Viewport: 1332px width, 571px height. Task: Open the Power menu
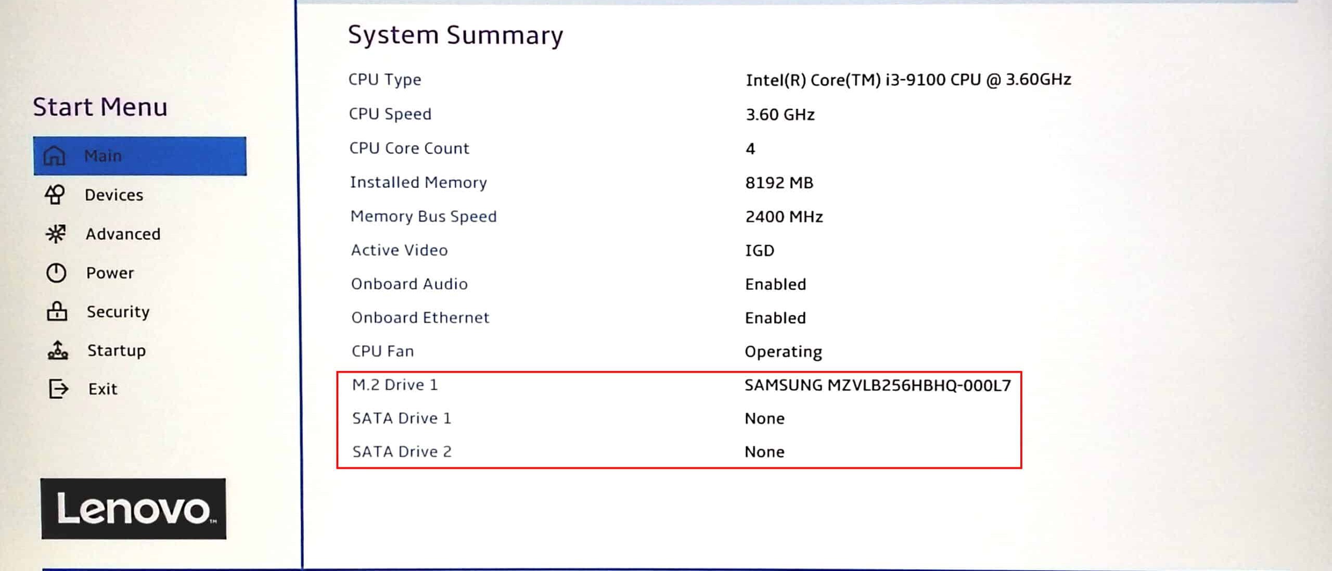pos(110,273)
